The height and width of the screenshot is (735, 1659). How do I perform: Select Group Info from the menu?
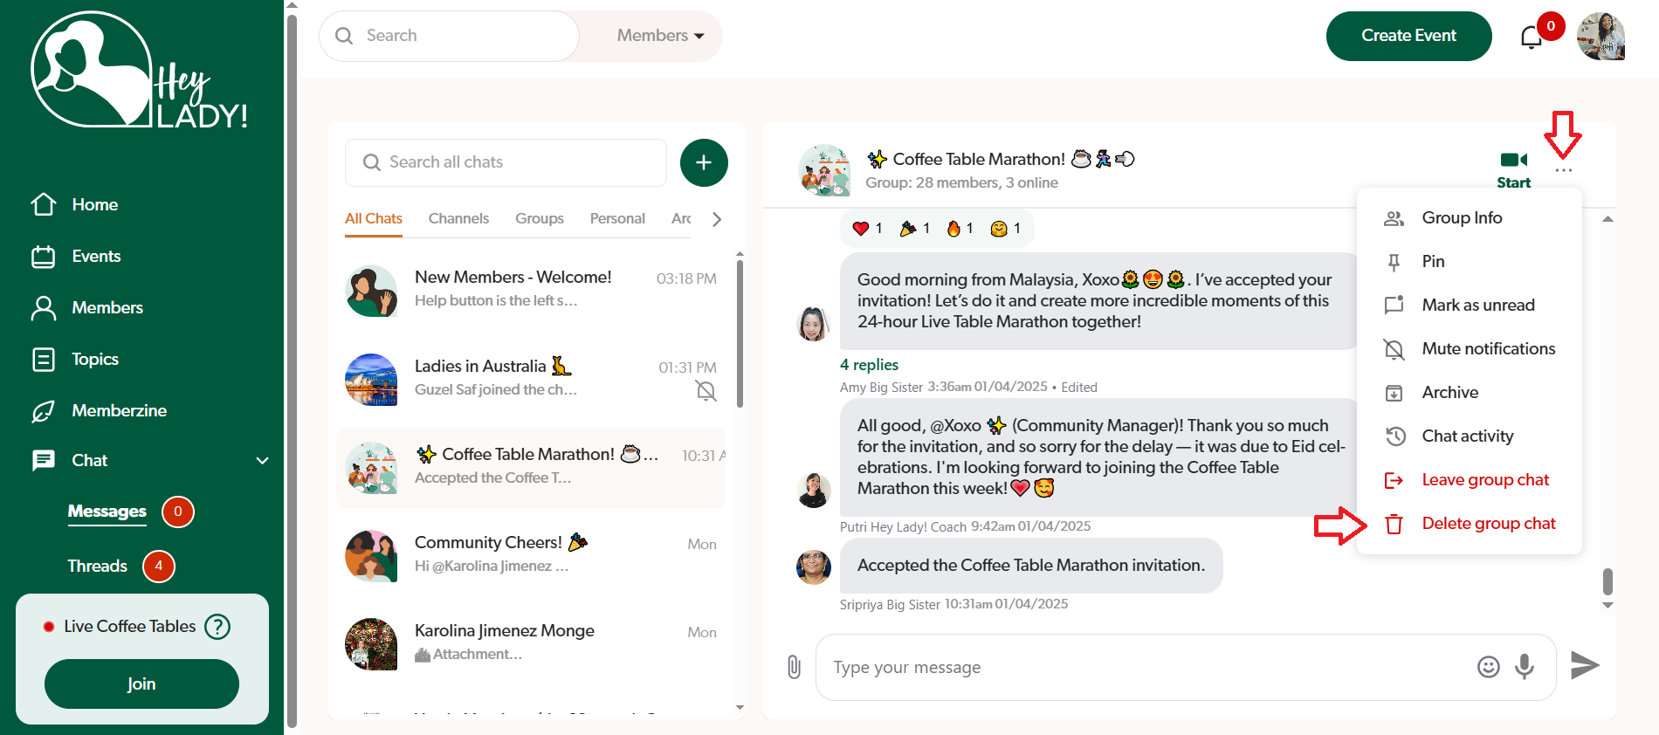pyautogui.click(x=1470, y=217)
